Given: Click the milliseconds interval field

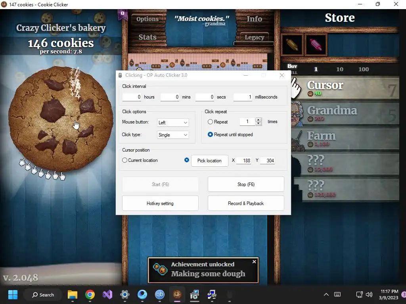Looking at the screenshot, I should pos(243,97).
